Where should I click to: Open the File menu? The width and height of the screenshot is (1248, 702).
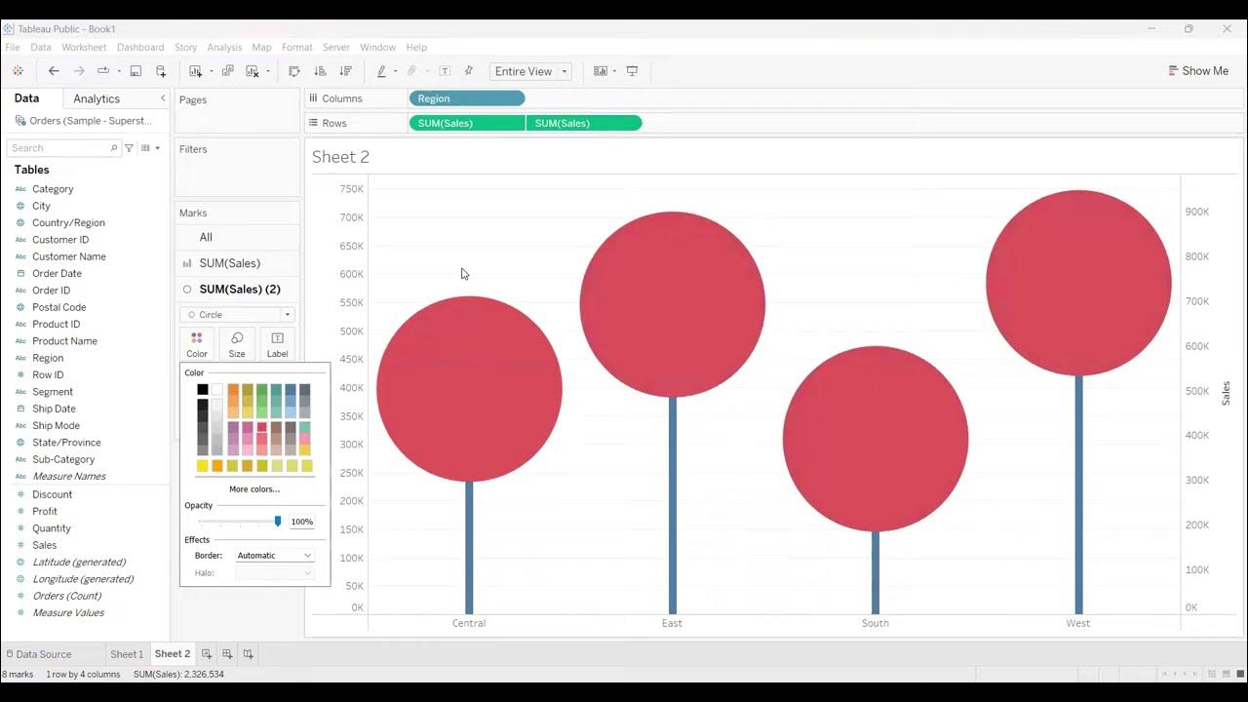pos(13,47)
